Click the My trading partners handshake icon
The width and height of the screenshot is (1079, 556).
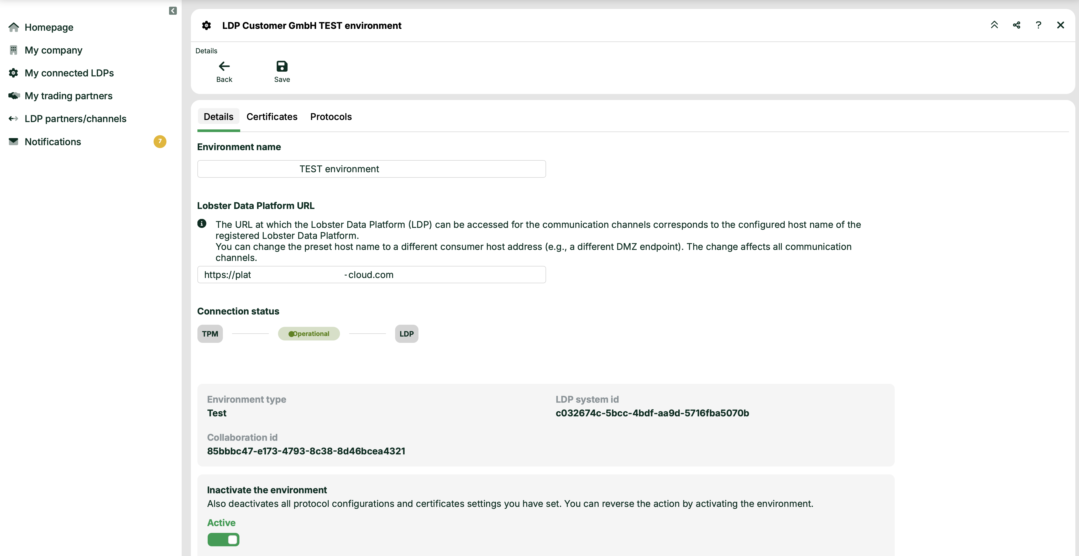pyautogui.click(x=14, y=96)
